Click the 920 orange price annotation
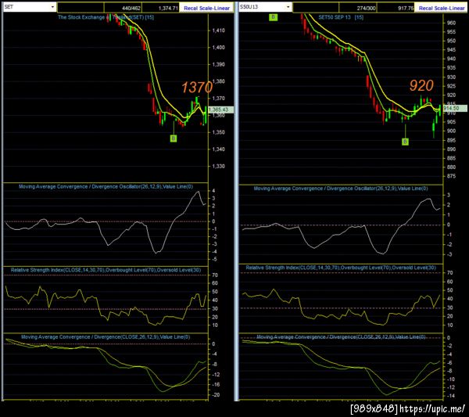Image resolution: width=469 pixels, height=417 pixels. click(x=421, y=86)
